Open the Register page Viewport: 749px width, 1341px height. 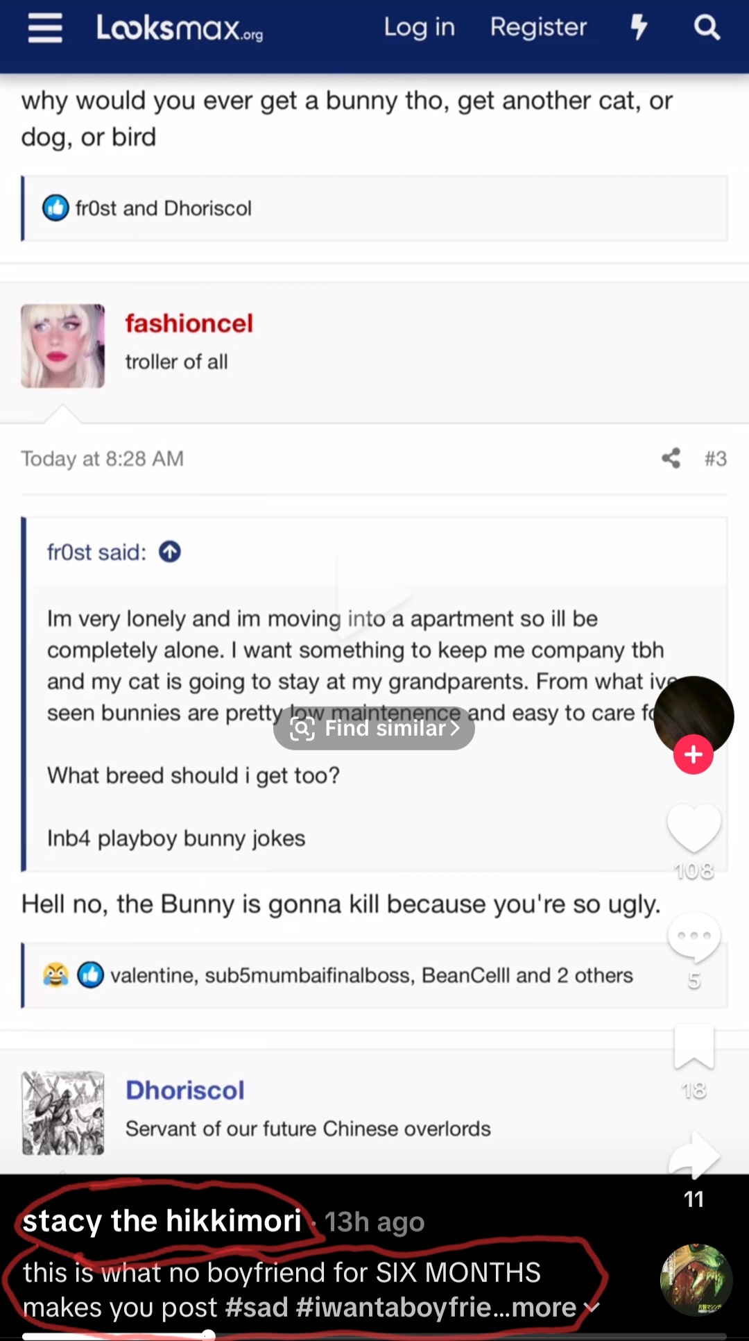[x=538, y=27]
